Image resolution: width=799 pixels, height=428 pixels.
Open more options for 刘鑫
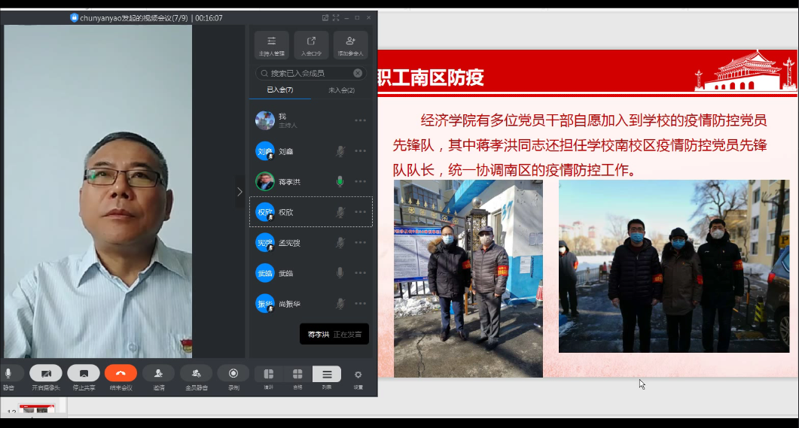[360, 151]
